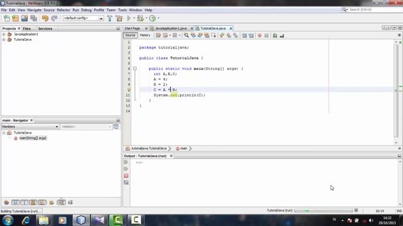The image size is (403, 226).
Task: Click the Debug Project icon
Action: [x=140, y=18]
